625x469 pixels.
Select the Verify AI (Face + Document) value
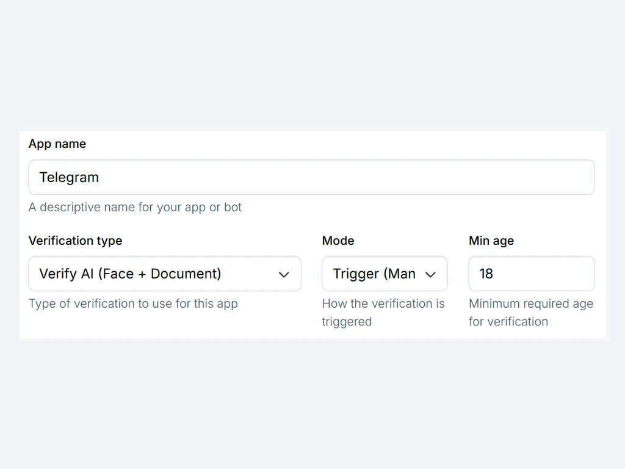129,274
